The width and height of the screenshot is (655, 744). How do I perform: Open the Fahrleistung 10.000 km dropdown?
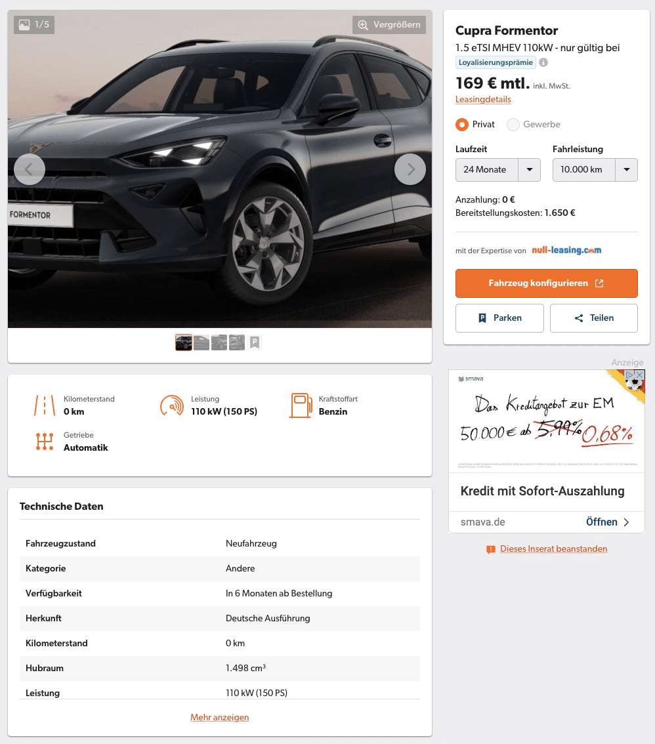[595, 170]
